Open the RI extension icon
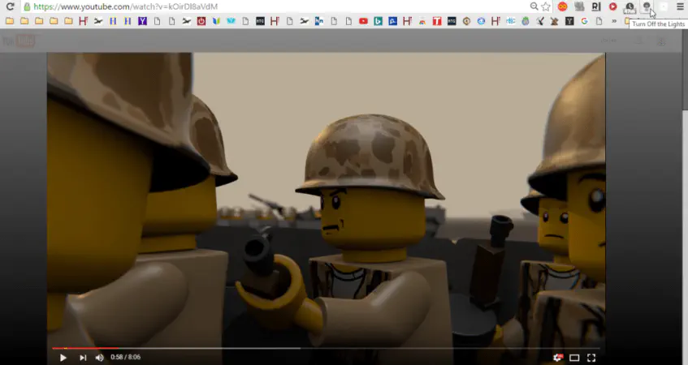Screen dimensions: 688x365 596,6
